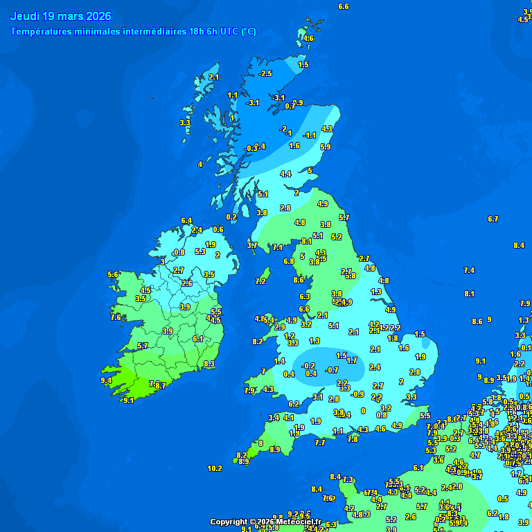Viewport: 532px width, 532px height.
Task: Click the 6.4 reading on Ireland's north coast
Action: 186,221
